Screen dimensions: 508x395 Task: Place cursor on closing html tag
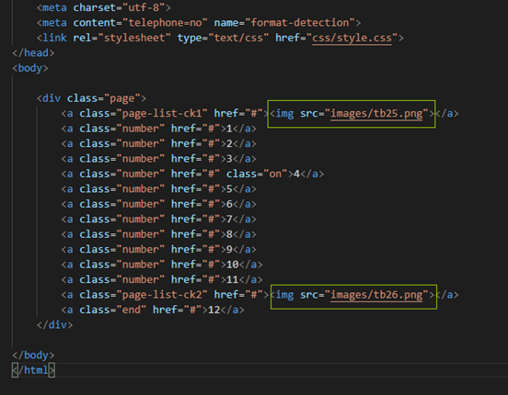tap(33, 370)
